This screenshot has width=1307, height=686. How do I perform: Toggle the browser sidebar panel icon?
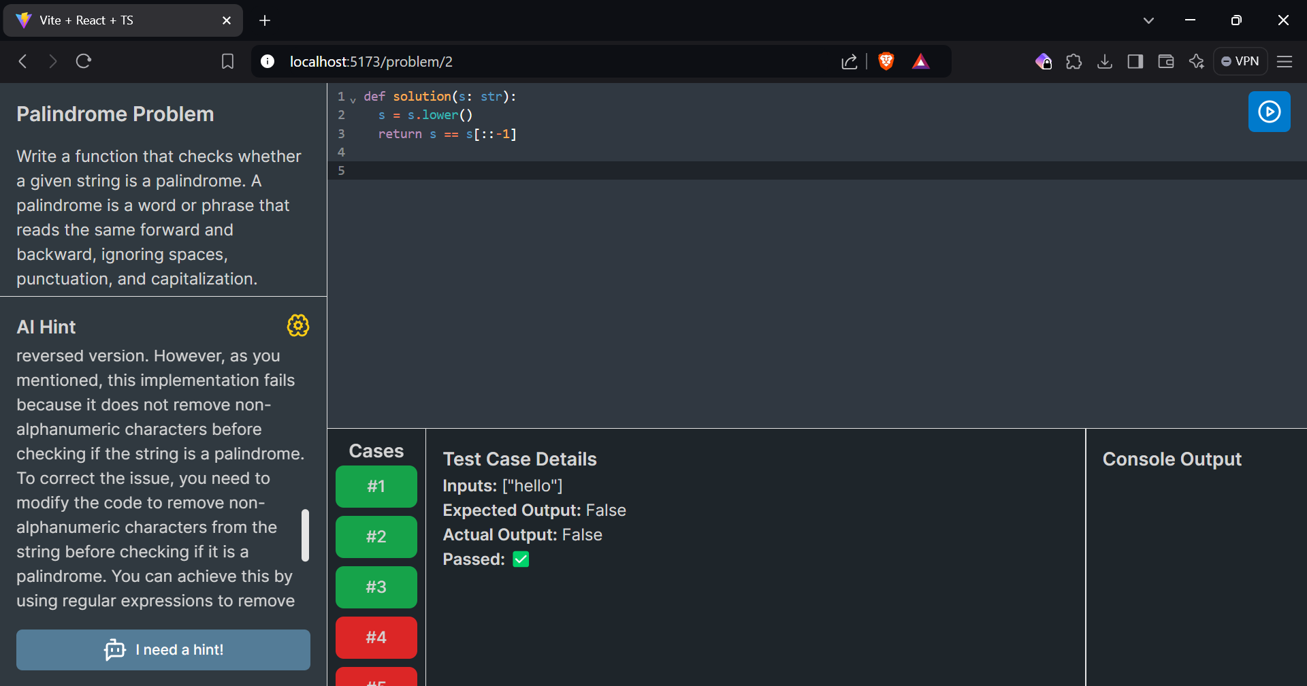pyautogui.click(x=1135, y=62)
